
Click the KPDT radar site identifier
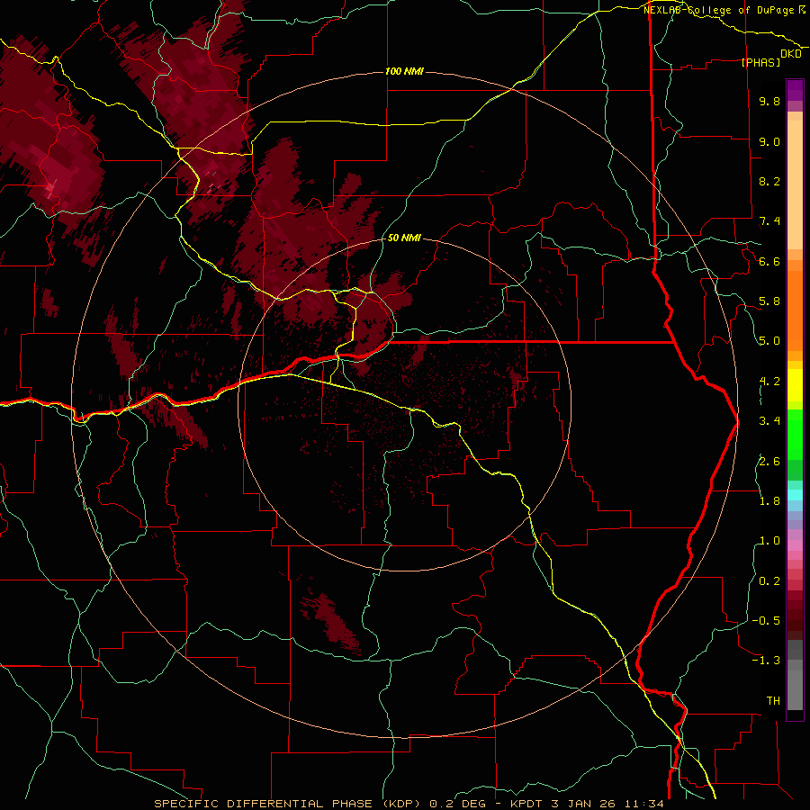pyautogui.click(x=528, y=804)
